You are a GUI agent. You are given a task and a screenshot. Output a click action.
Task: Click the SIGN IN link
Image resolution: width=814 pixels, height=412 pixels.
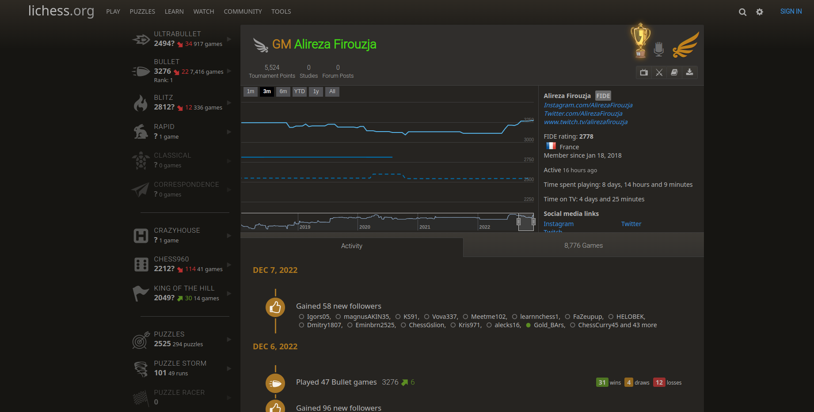pos(791,11)
